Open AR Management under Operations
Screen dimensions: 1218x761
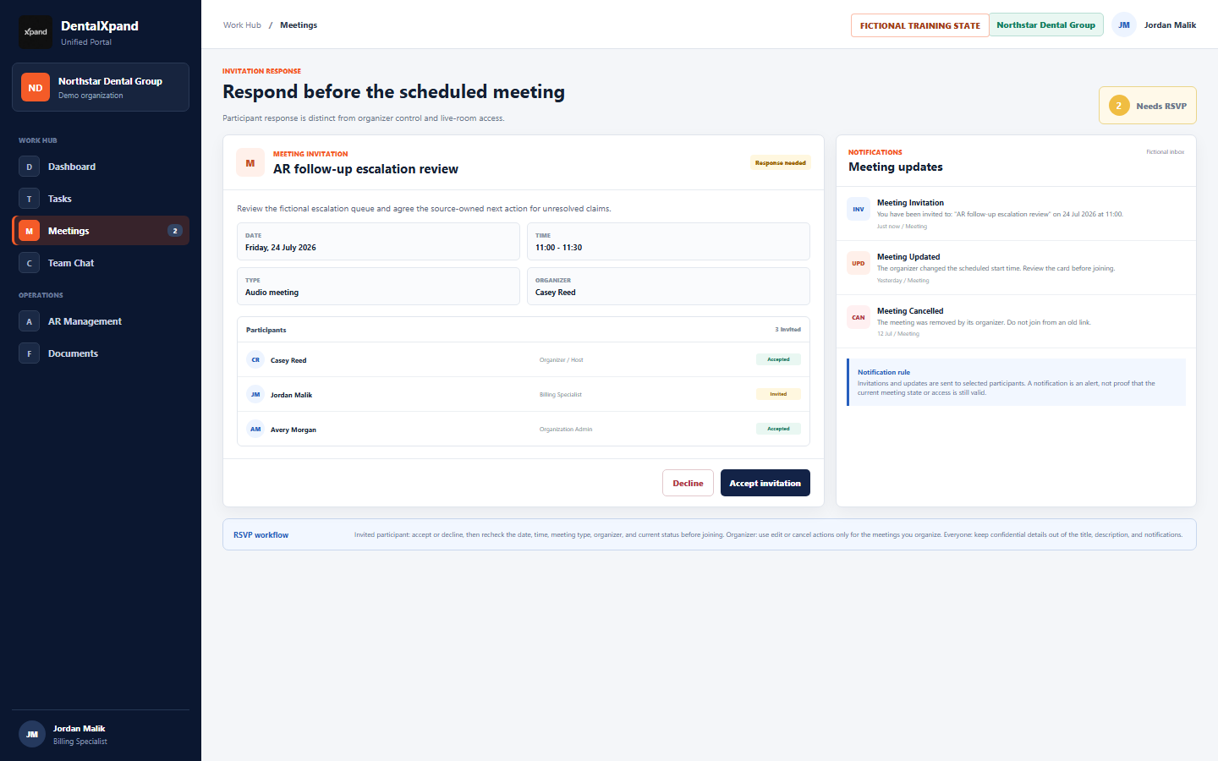101,321
